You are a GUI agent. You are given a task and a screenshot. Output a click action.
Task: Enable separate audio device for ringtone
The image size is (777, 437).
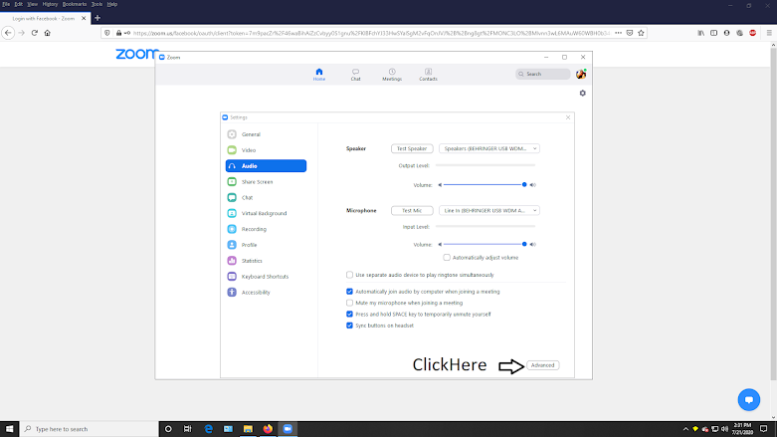click(349, 275)
